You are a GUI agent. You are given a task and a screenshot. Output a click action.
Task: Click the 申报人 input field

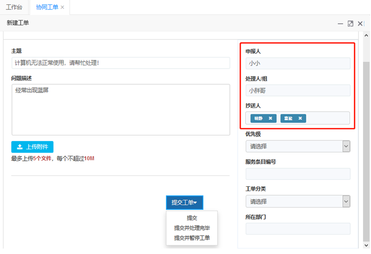[297, 63]
